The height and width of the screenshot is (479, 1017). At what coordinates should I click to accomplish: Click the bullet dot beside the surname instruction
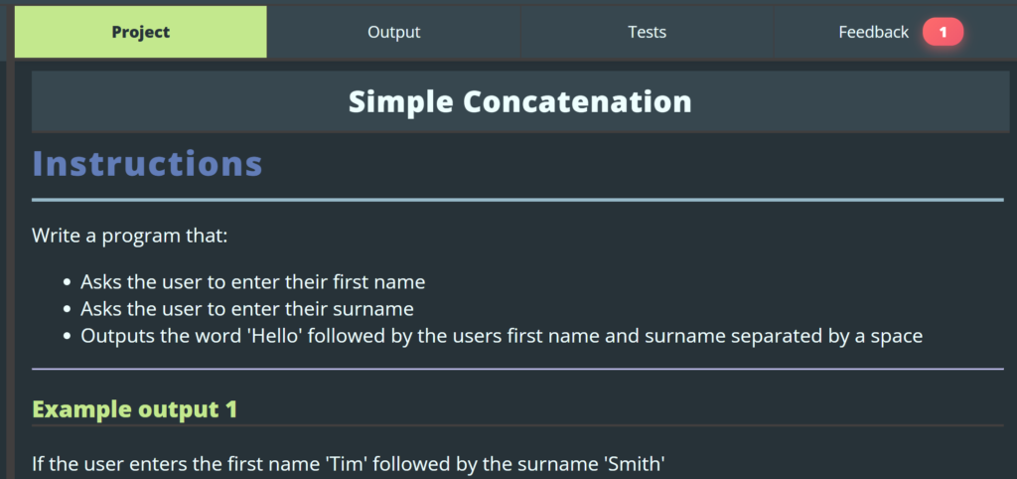pyautogui.click(x=67, y=309)
